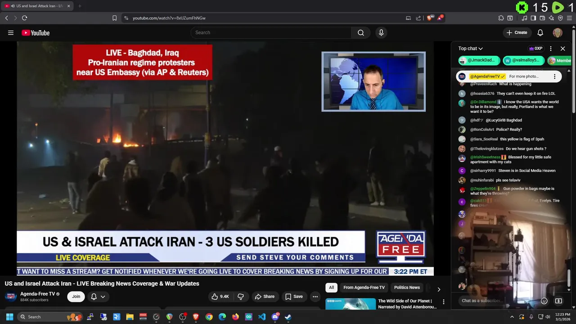Screen dimensions: 576x324
Task: Open the Windows Start menu
Action: point(9,317)
